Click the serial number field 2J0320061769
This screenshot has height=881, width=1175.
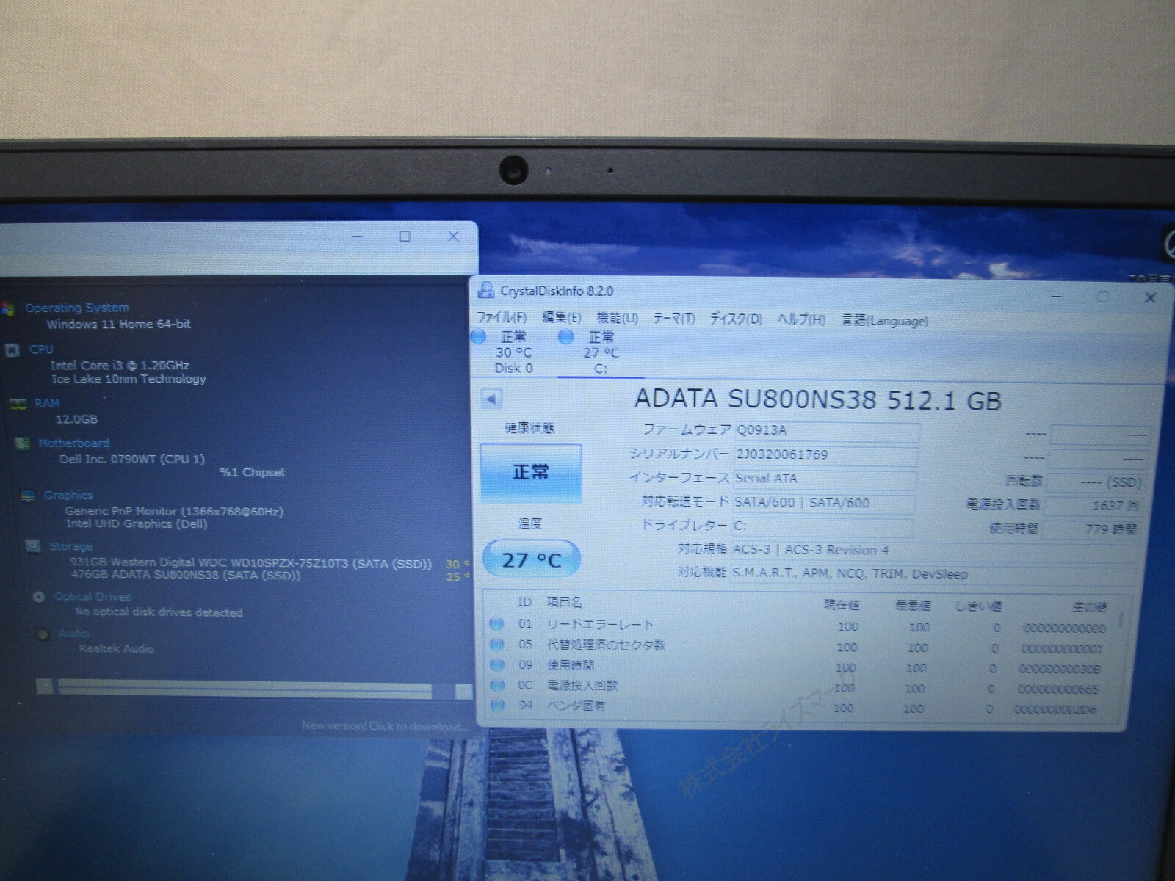826,455
